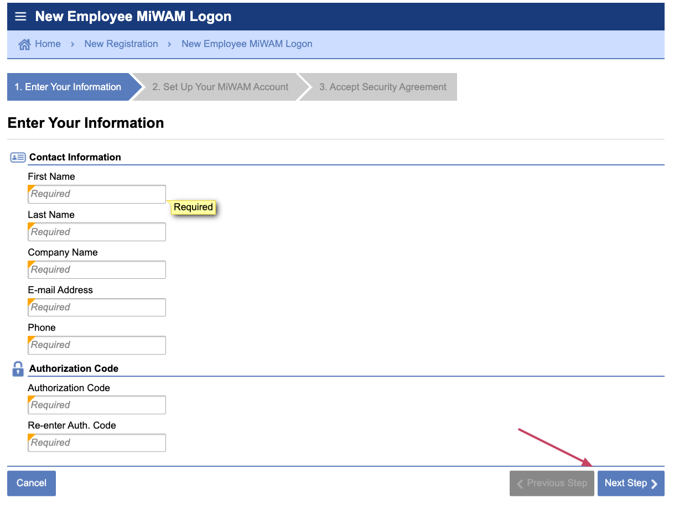
Task: Click the E-mail Address label
Action: (x=60, y=290)
